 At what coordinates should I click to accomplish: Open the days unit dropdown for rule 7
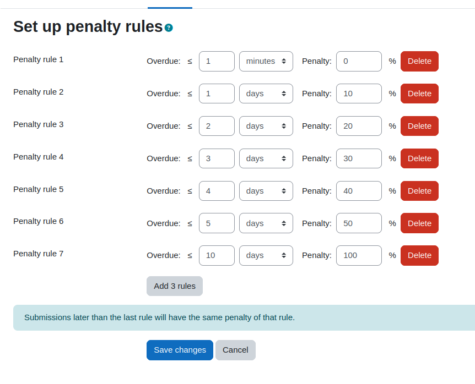click(x=266, y=255)
